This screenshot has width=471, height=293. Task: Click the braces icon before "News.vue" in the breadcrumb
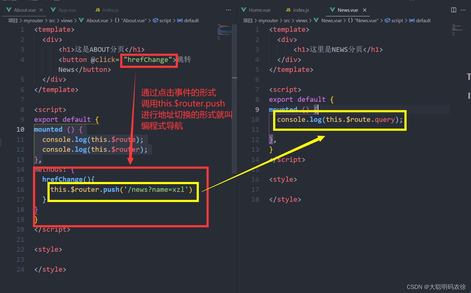pyautogui.click(x=350, y=20)
